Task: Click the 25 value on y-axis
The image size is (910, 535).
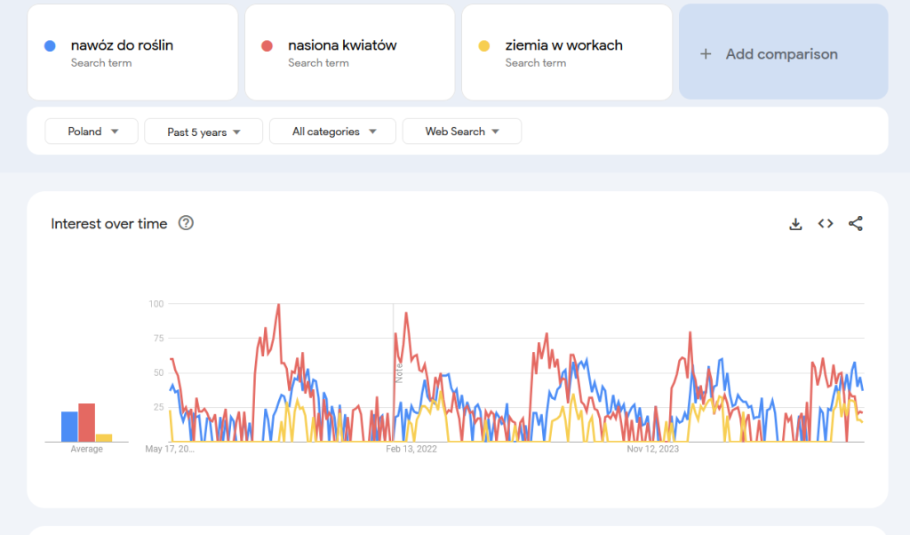Action: pos(158,407)
